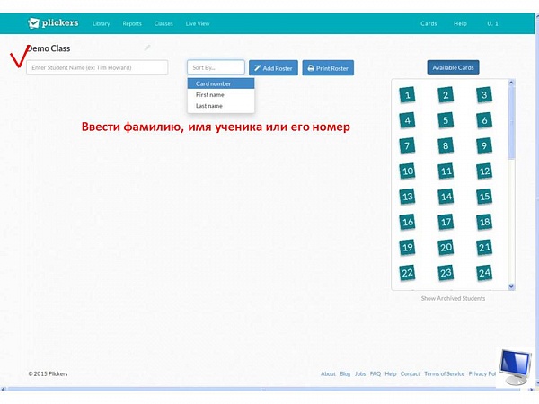
Task: Click the cards list scrollbar down arrow
Action: tap(512, 286)
